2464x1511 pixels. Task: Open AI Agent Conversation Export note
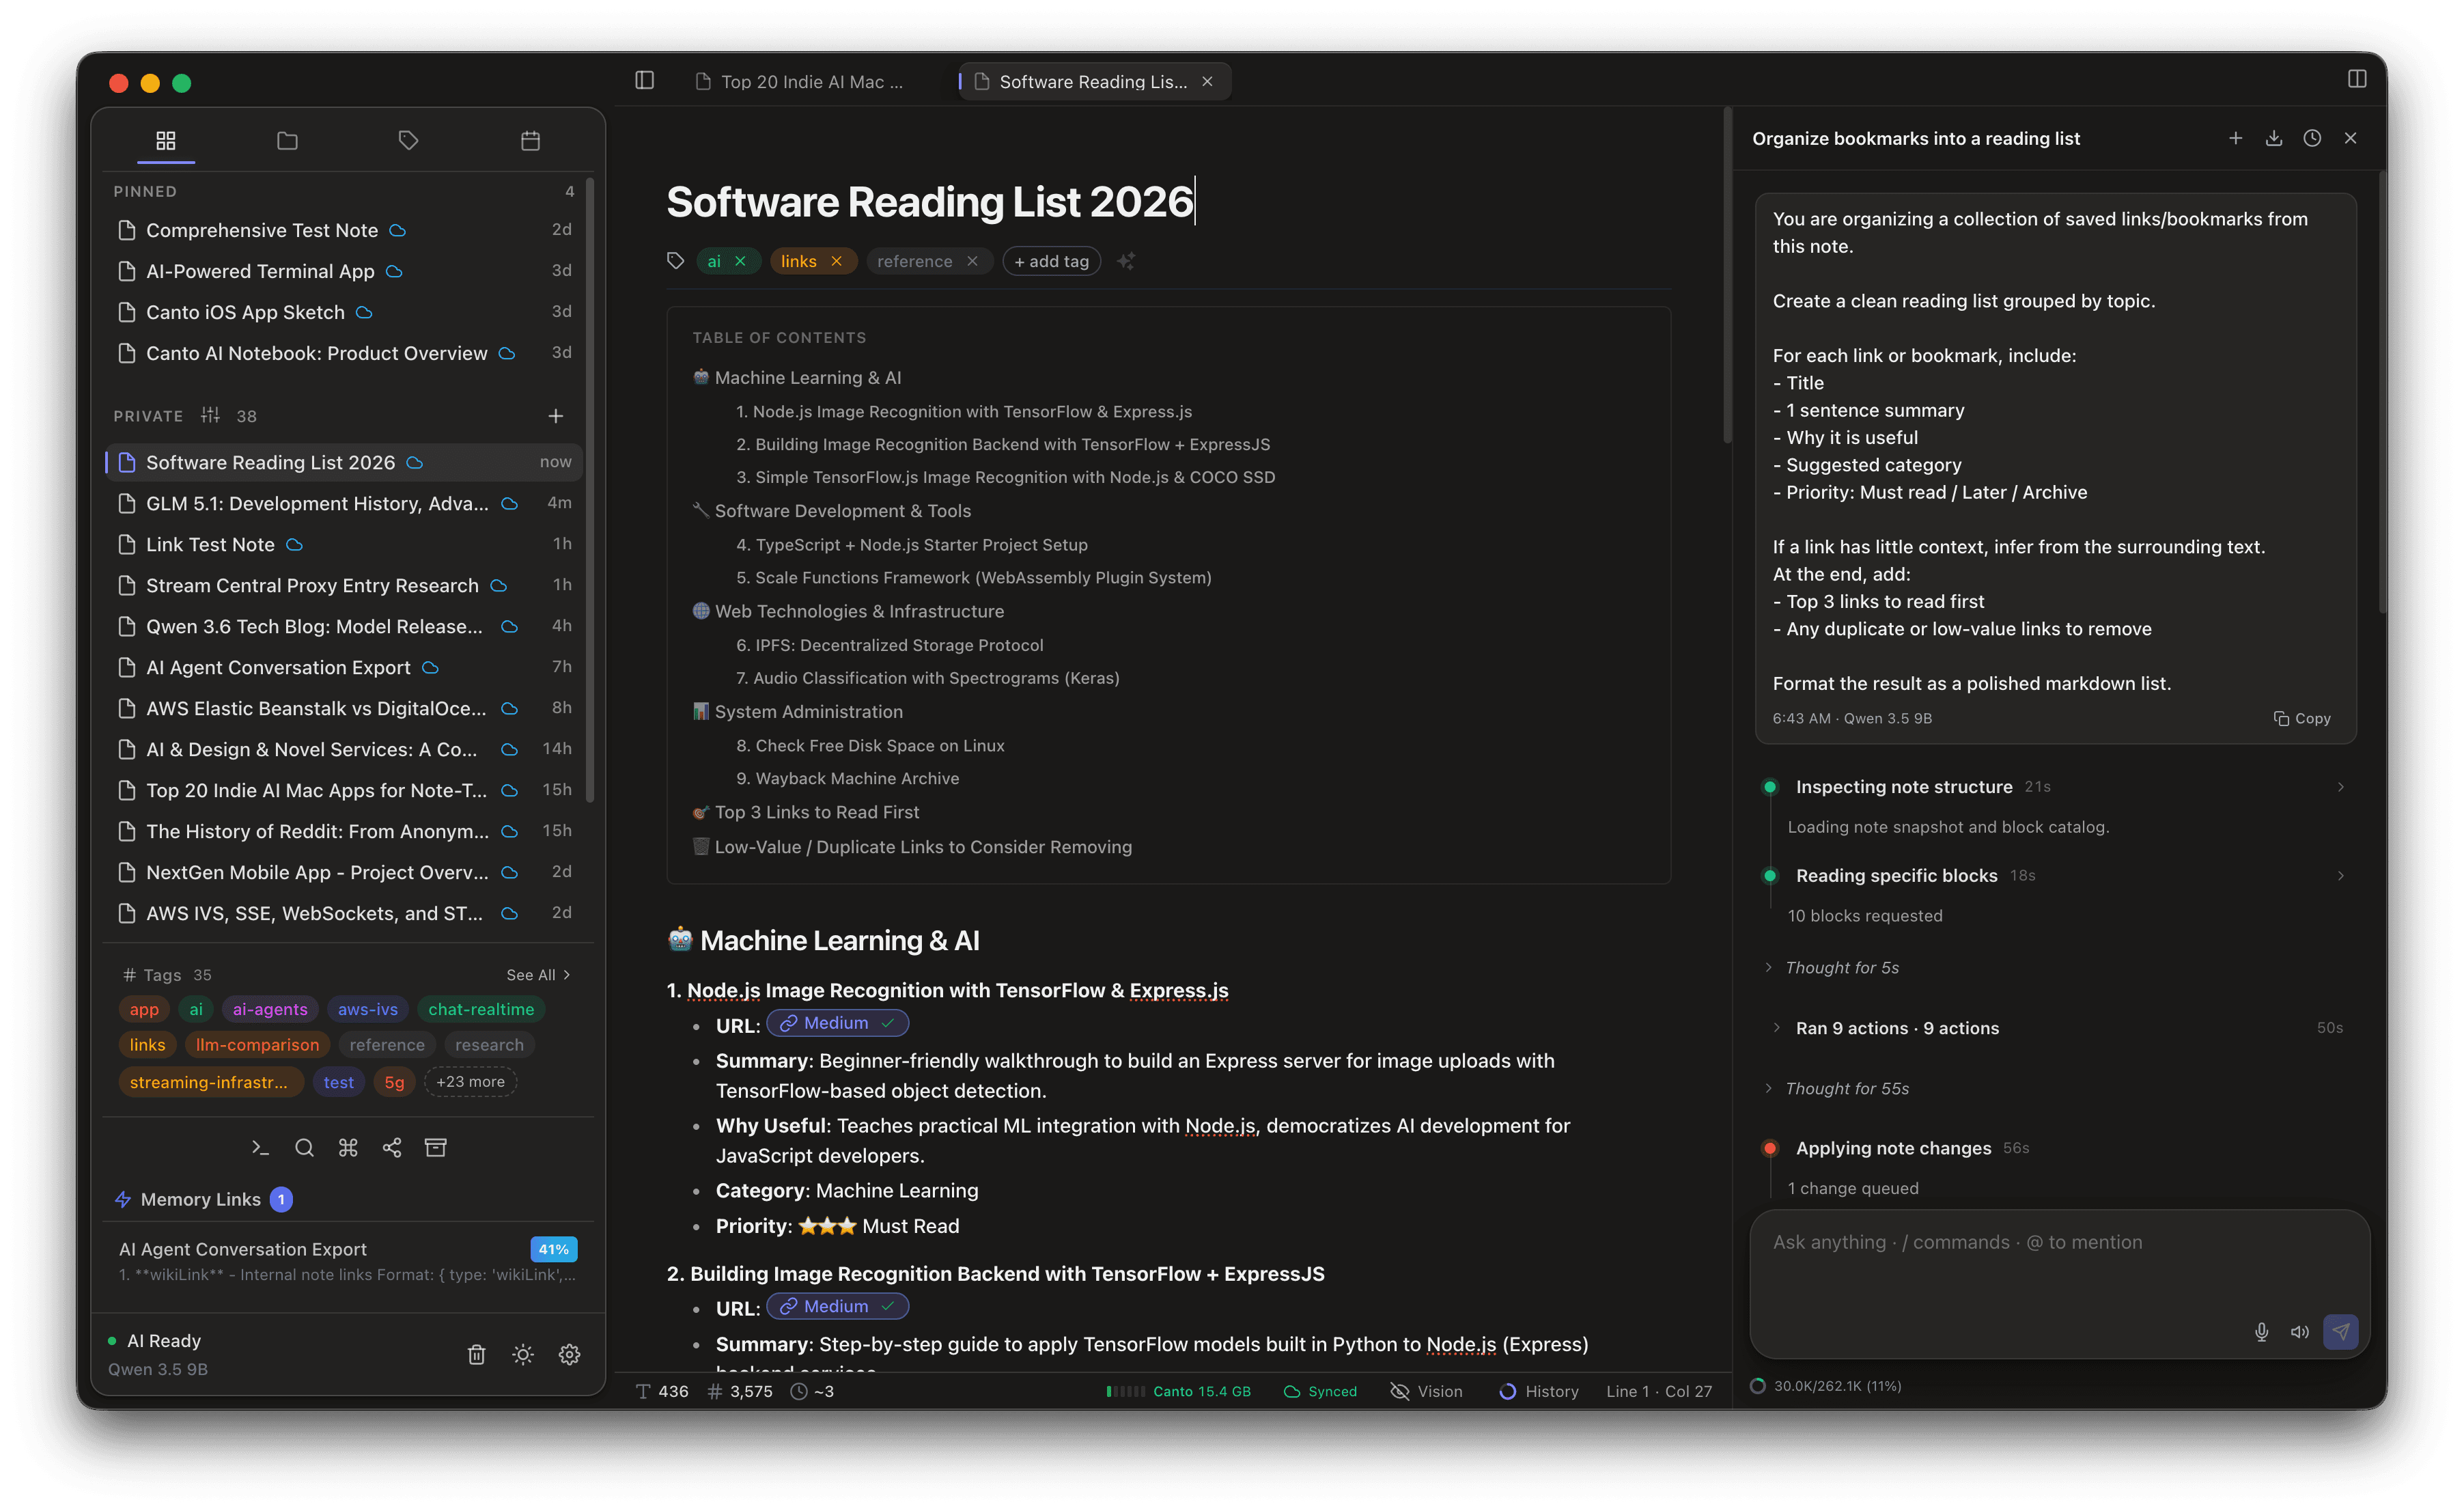[344, 667]
